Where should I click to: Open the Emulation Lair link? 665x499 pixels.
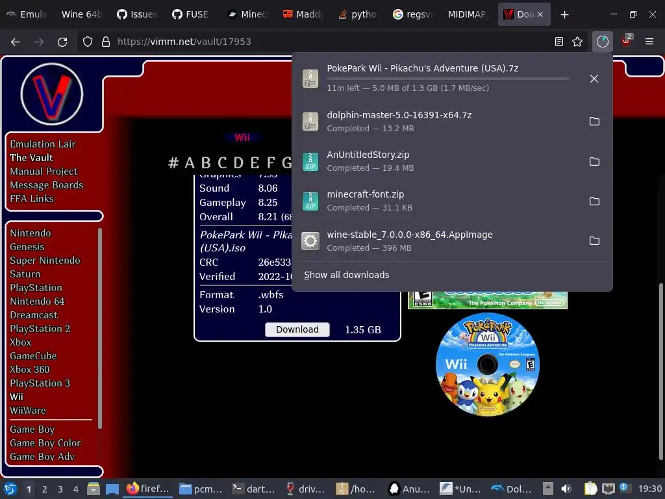[42, 144]
